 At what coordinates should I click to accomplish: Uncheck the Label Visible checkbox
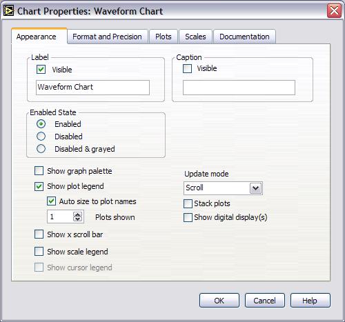[x=41, y=70]
